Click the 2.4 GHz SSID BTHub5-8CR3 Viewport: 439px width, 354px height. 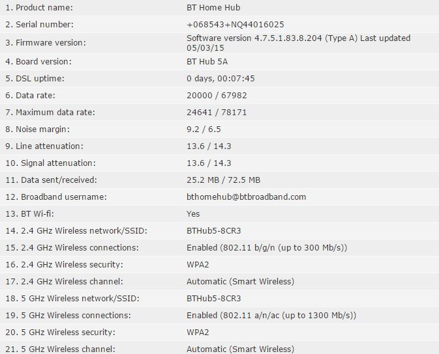coord(213,231)
